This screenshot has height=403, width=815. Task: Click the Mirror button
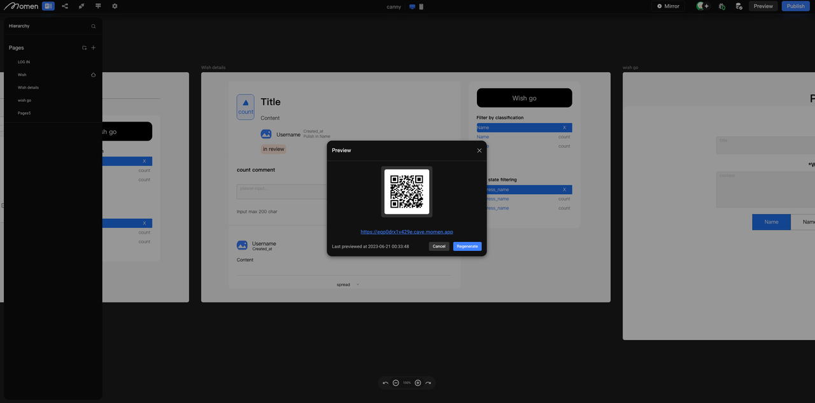click(669, 6)
